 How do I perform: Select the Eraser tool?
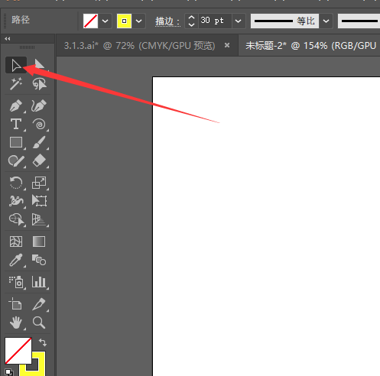pyautogui.click(x=39, y=161)
